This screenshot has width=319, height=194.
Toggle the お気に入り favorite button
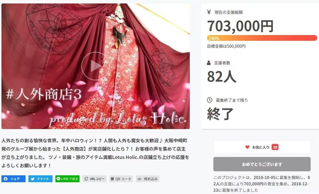[262, 147]
